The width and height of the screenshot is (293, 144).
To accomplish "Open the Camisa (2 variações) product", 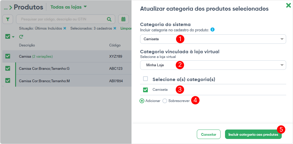I will [x=25, y=56].
